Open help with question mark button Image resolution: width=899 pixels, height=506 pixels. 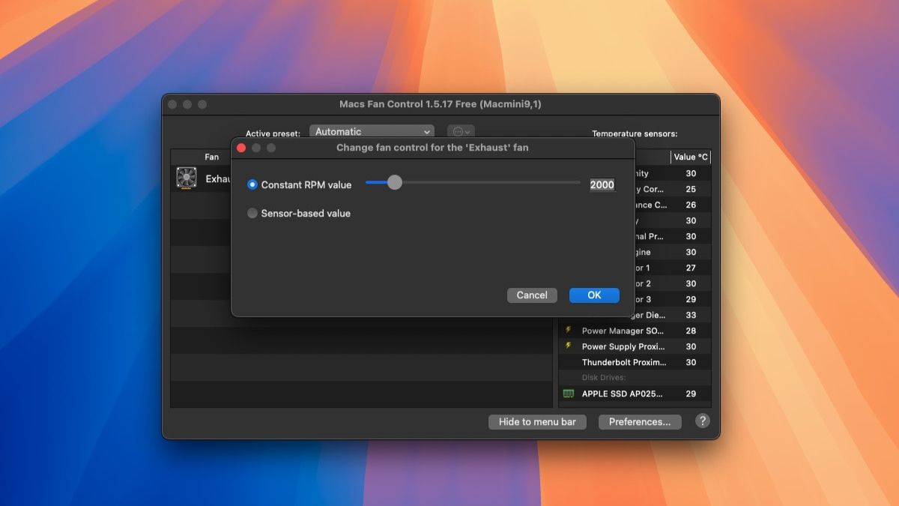pyautogui.click(x=703, y=421)
